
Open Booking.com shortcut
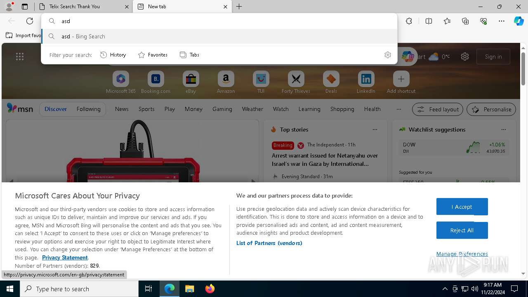156,82
